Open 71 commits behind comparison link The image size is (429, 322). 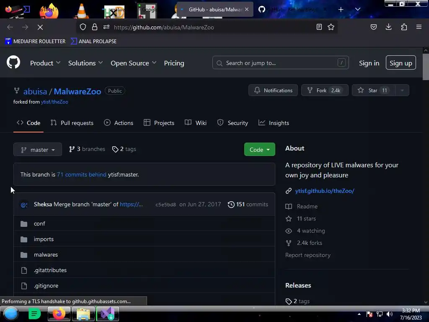[x=82, y=174]
